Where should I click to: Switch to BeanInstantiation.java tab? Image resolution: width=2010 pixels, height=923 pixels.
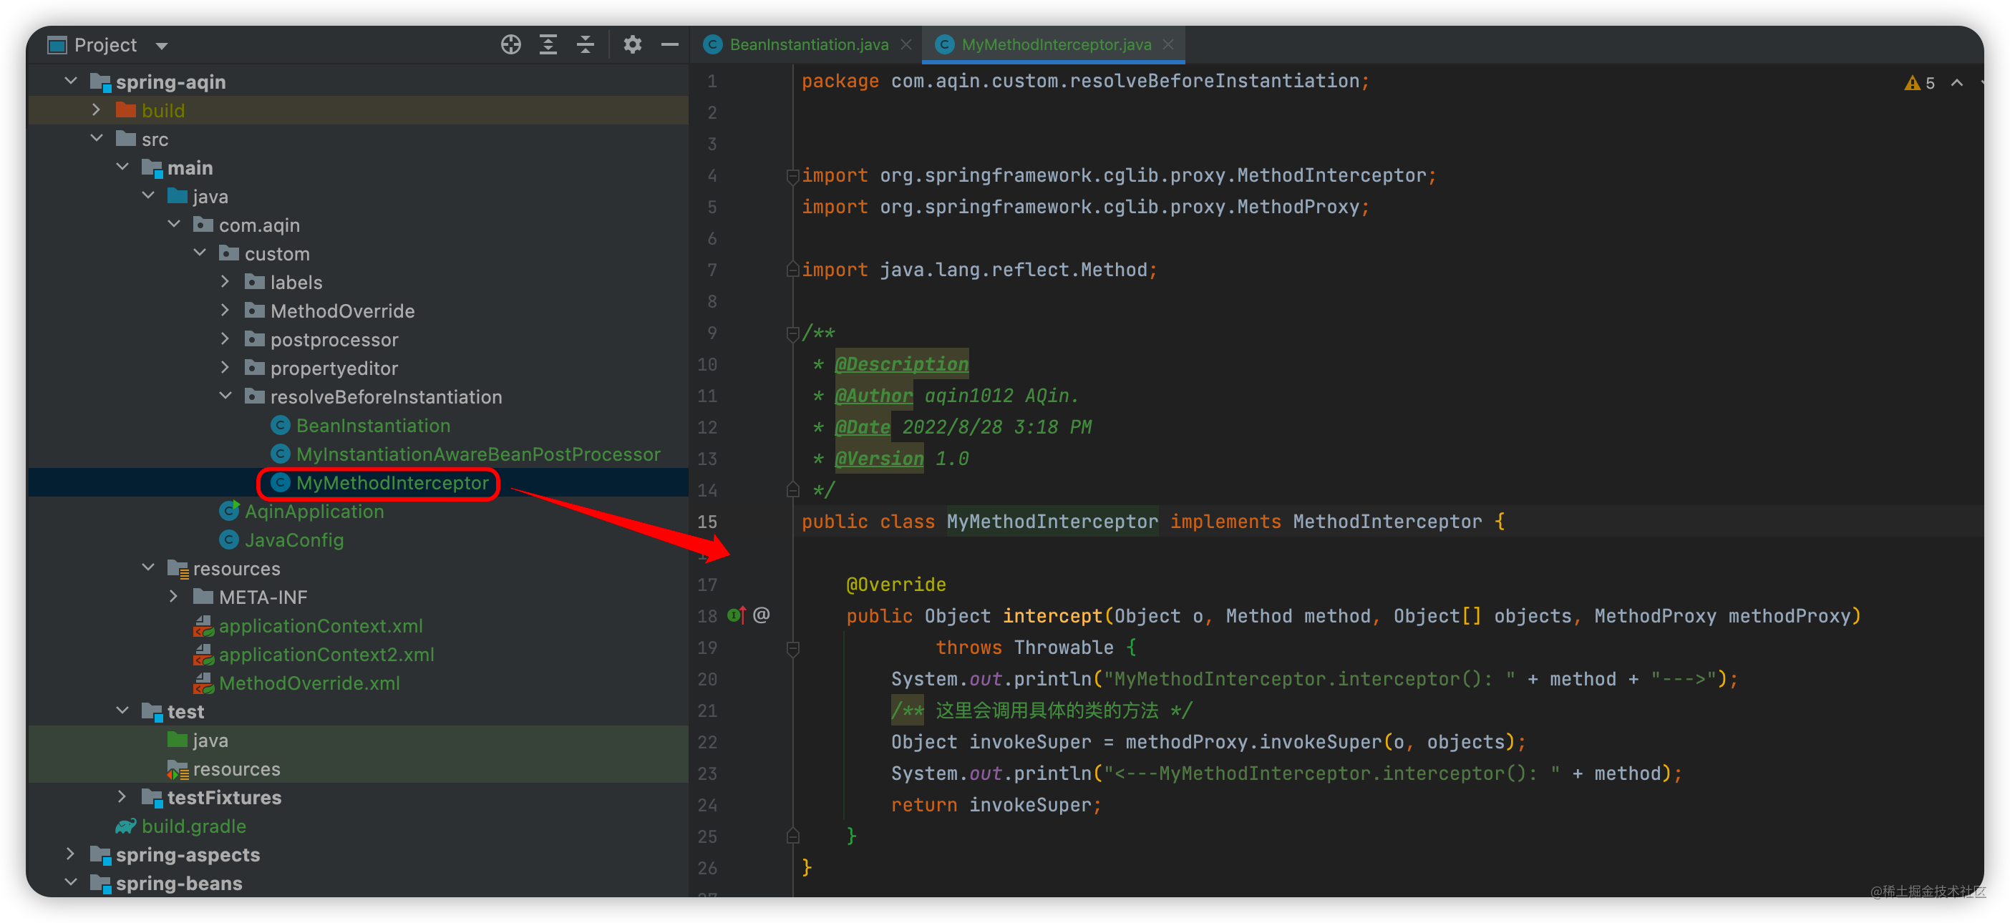click(x=808, y=44)
